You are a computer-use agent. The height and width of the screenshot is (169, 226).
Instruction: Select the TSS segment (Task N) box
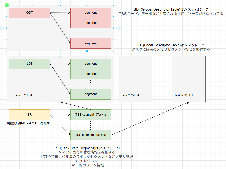click(91, 135)
